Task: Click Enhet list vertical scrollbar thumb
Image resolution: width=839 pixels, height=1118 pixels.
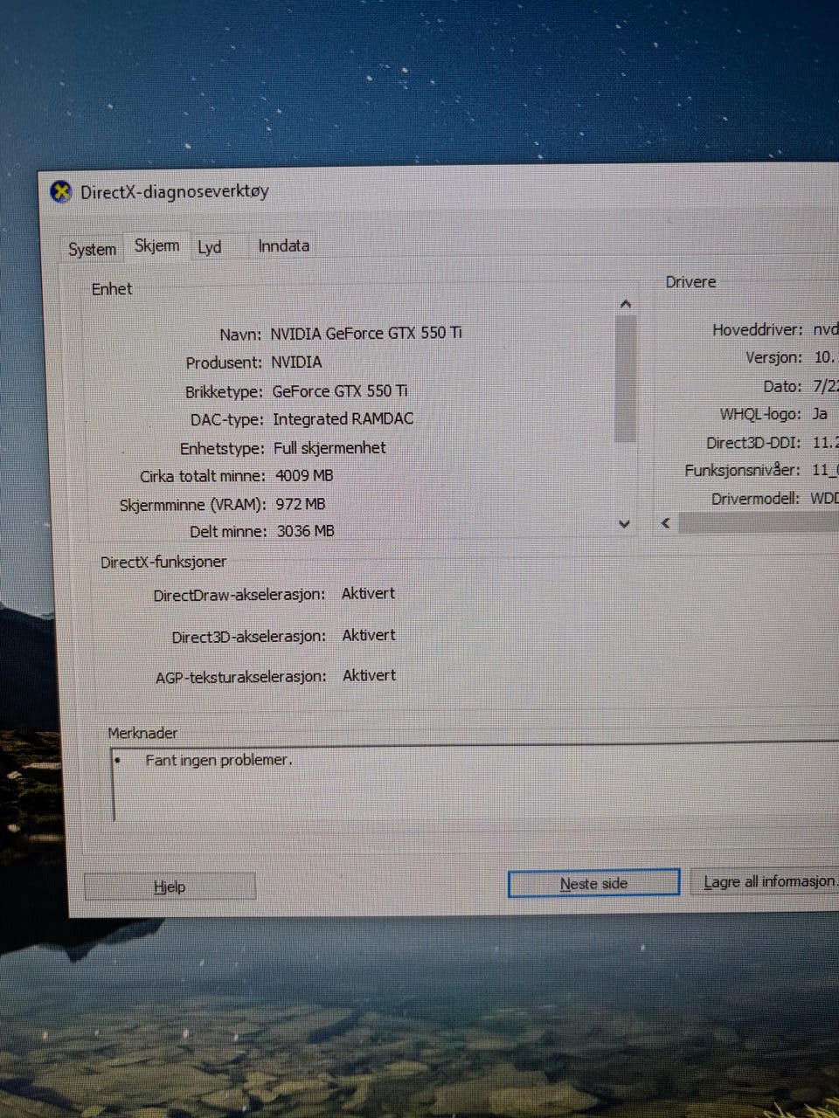Action: click(x=625, y=378)
